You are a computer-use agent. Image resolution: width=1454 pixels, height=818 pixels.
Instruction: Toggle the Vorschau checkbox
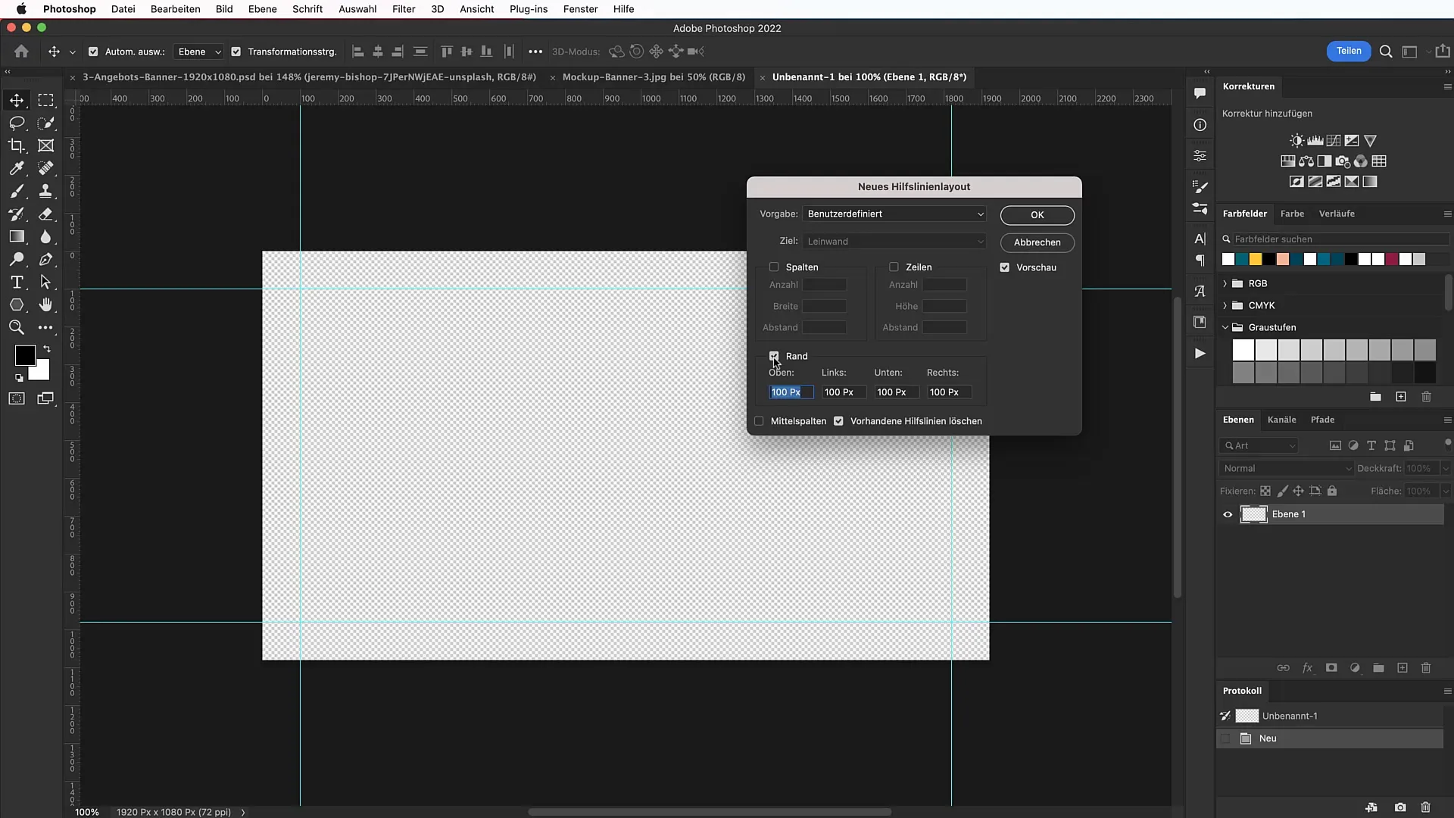(x=1005, y=267)
